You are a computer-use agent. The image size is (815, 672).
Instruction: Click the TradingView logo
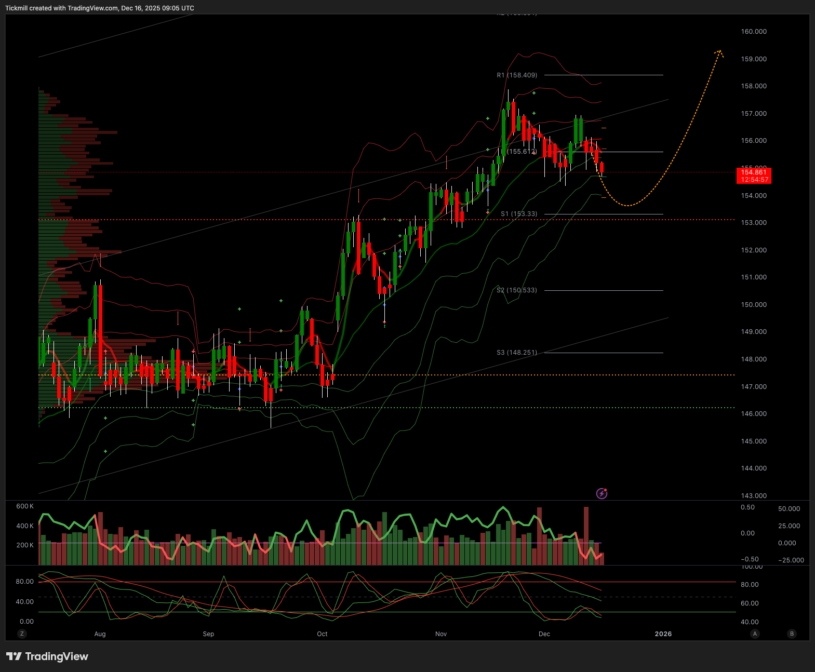point(47,656)
